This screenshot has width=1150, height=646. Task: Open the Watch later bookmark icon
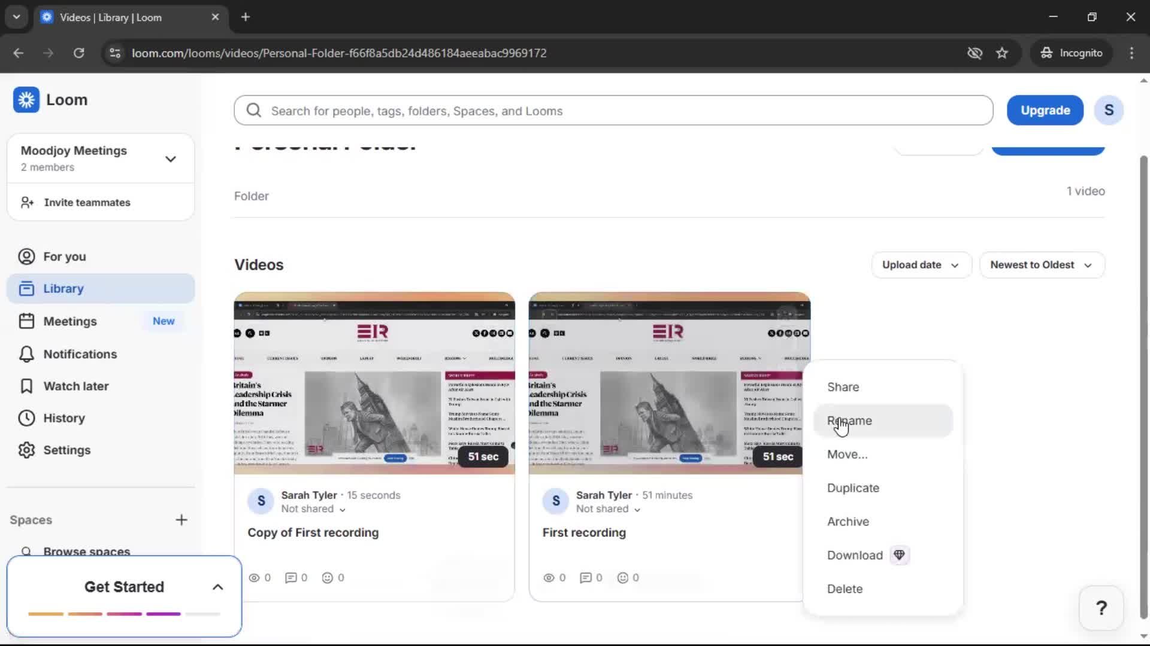(x=26, y=386)
